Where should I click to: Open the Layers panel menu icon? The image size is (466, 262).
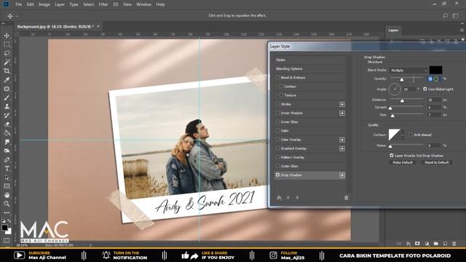462,31
